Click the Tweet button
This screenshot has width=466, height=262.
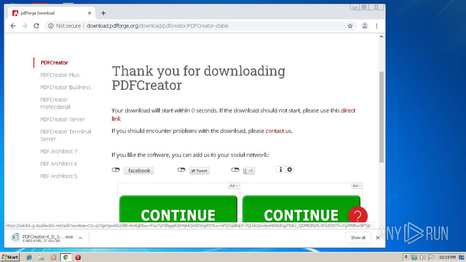click(x=199, y=171)
